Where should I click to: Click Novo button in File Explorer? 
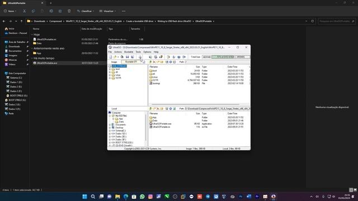pos(10,11)
